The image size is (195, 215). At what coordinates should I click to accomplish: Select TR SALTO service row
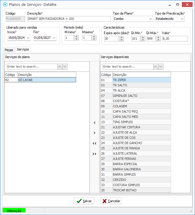coord(136,85)
